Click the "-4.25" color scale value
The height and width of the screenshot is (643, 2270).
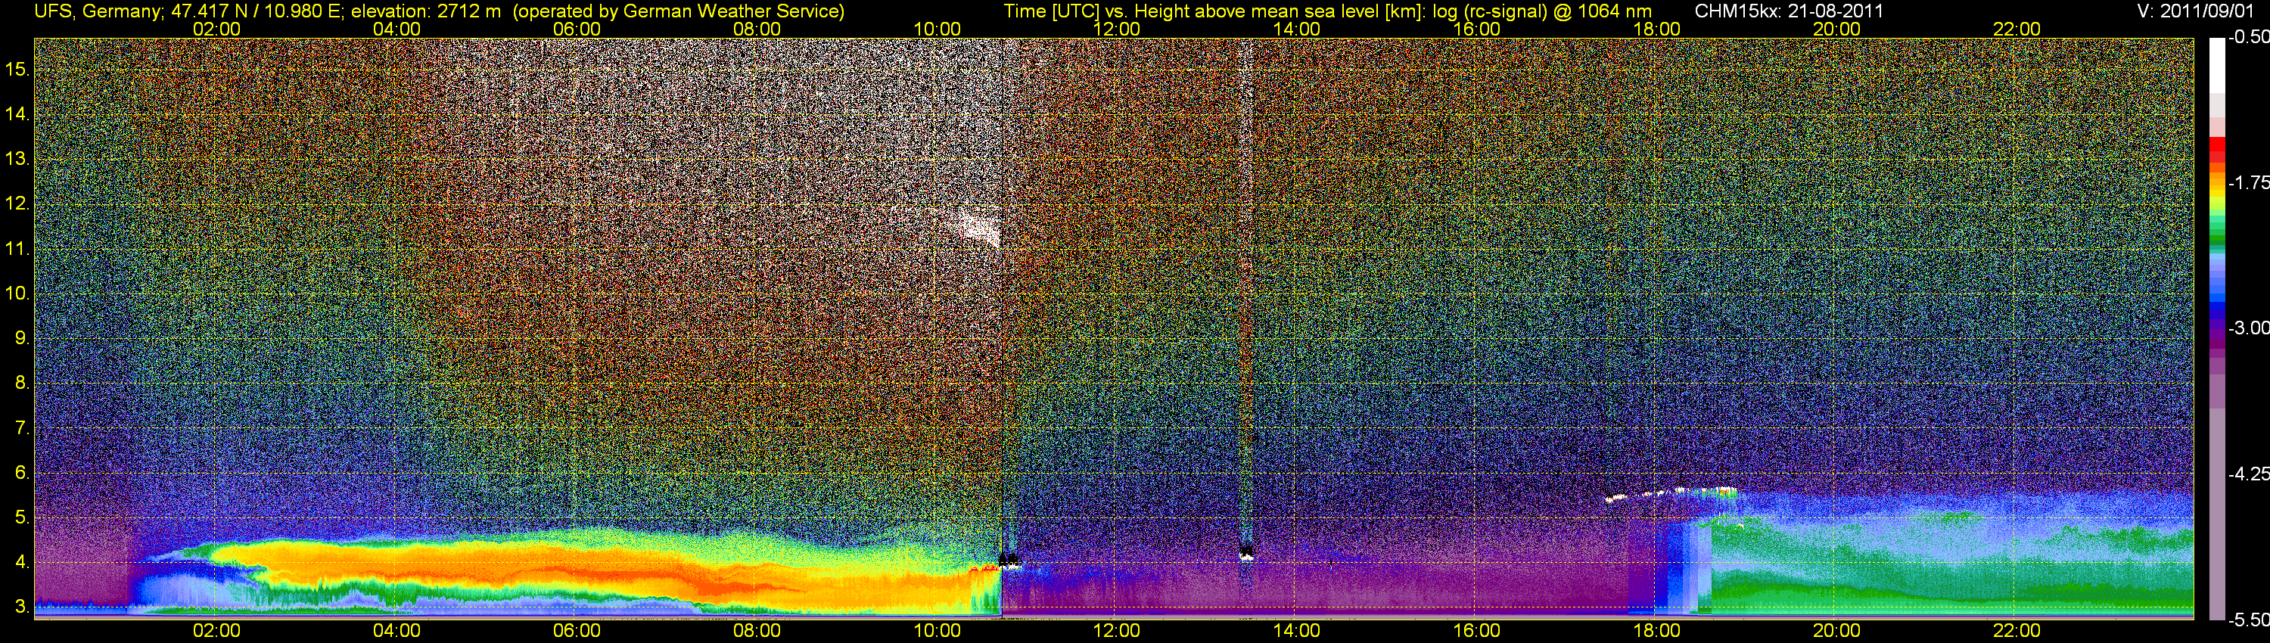click(2248, 474)
